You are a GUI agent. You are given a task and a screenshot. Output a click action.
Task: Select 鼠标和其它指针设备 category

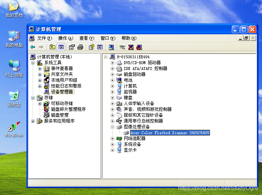143,115
